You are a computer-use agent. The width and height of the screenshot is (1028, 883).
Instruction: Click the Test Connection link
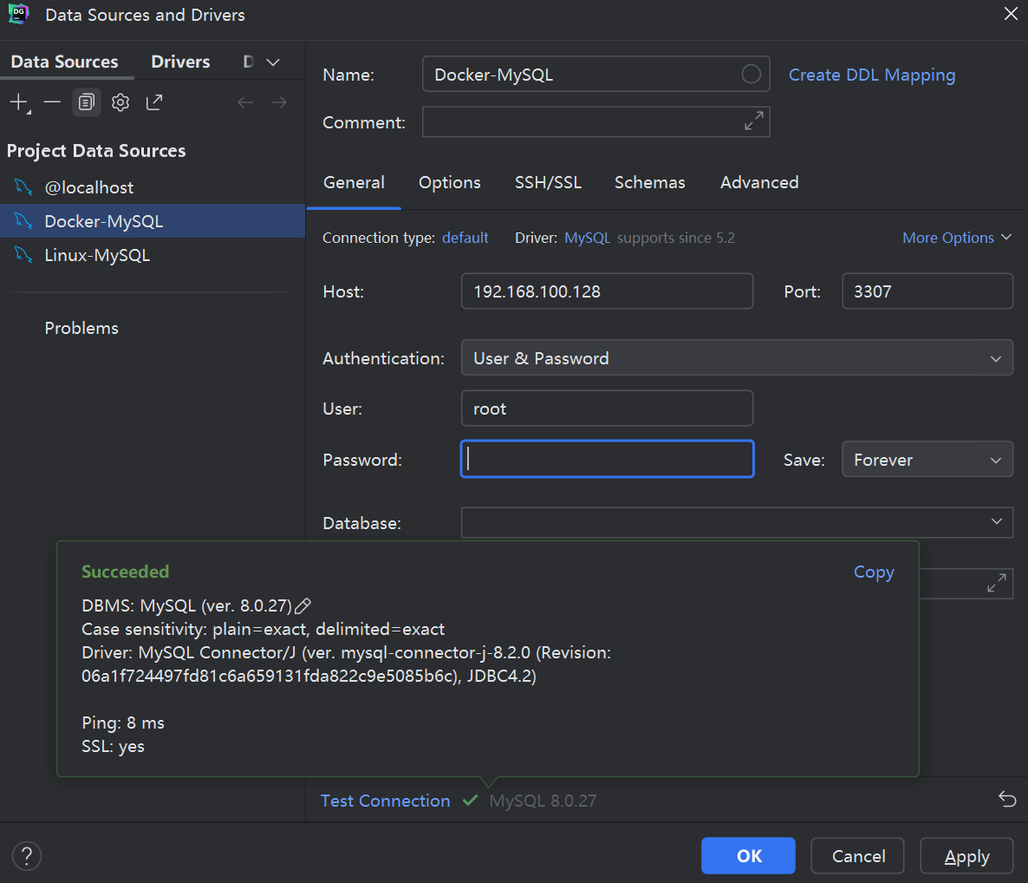386,801
